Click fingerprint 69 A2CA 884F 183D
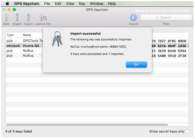Screen dimensions: 195x139 coord(169,46)
